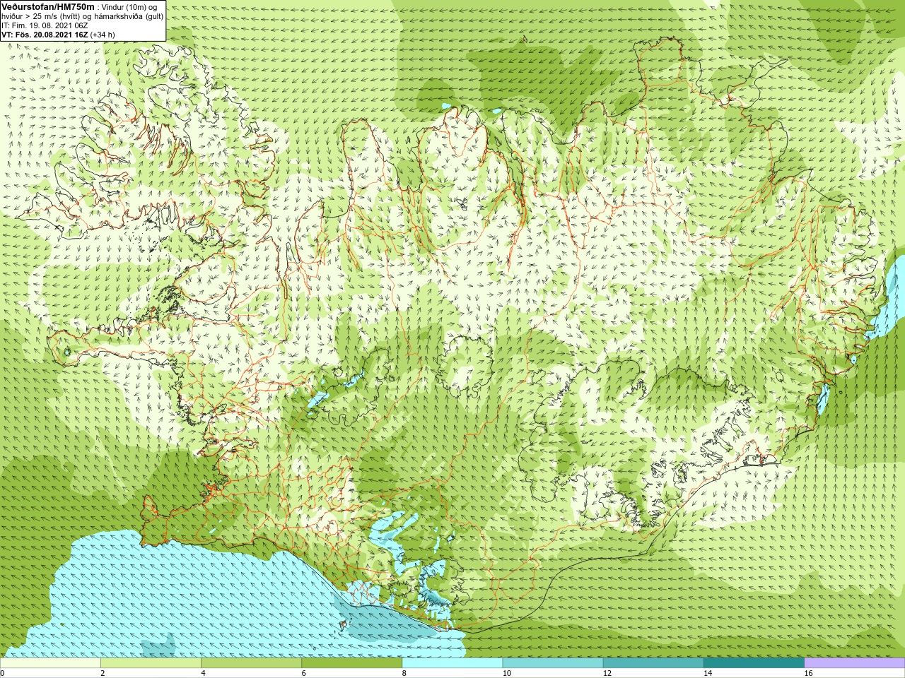This screenshot has width=905, height=678.
Task: Click the 'VT: Fös. 20.08.2021 16Z (+34 h)' line
Action: tap(58, 35)
